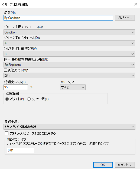Viewport: 140px width, 169px height.
Task: Click the 名前 text field containing By Condition
Action: pos(58,18)
